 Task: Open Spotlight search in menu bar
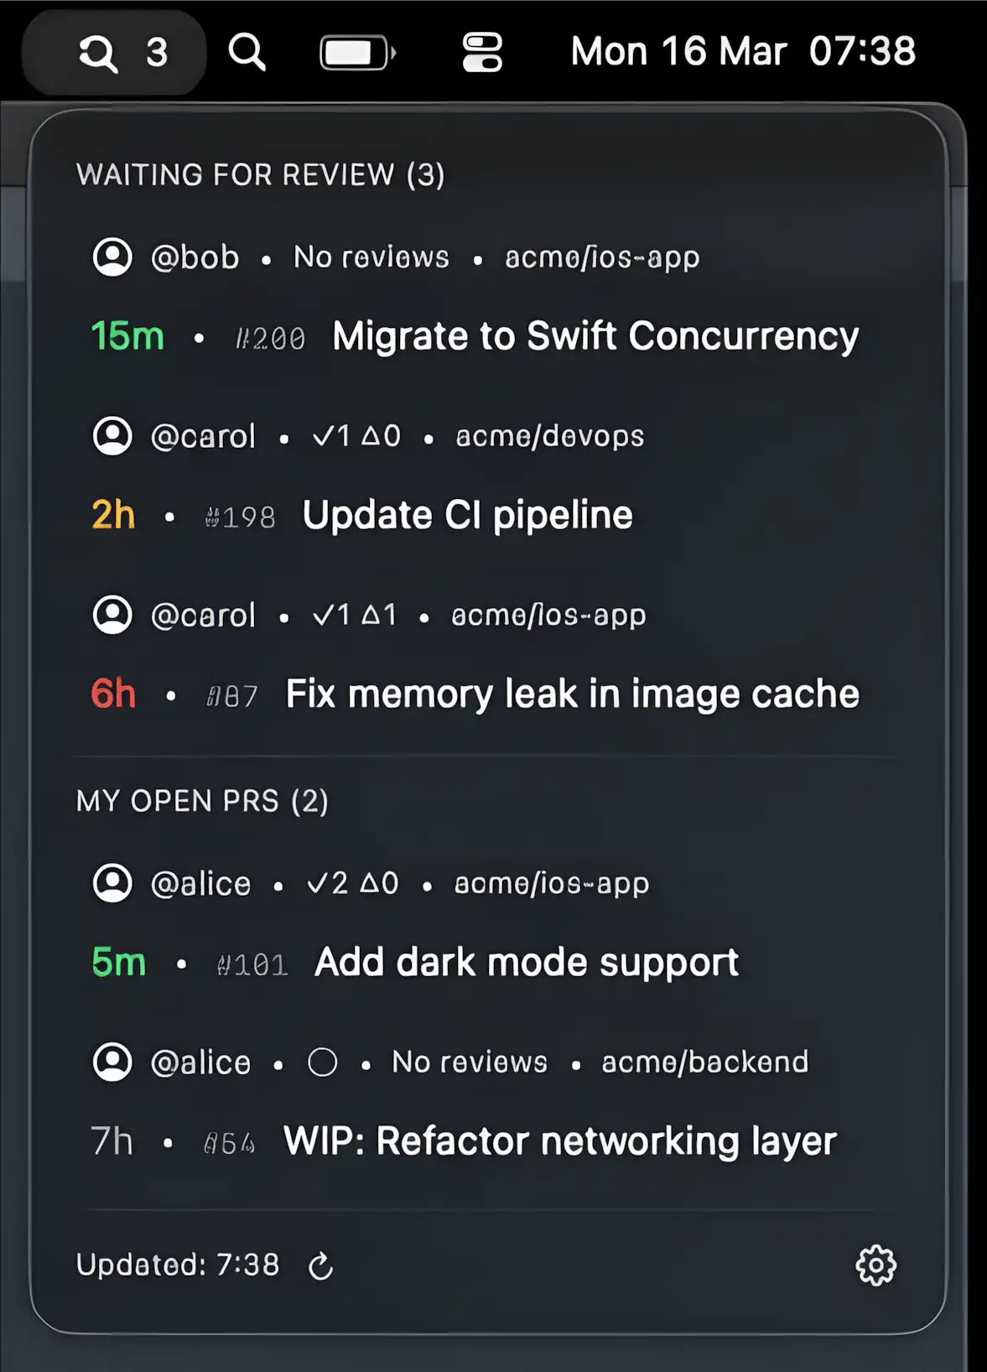point(247,53)
